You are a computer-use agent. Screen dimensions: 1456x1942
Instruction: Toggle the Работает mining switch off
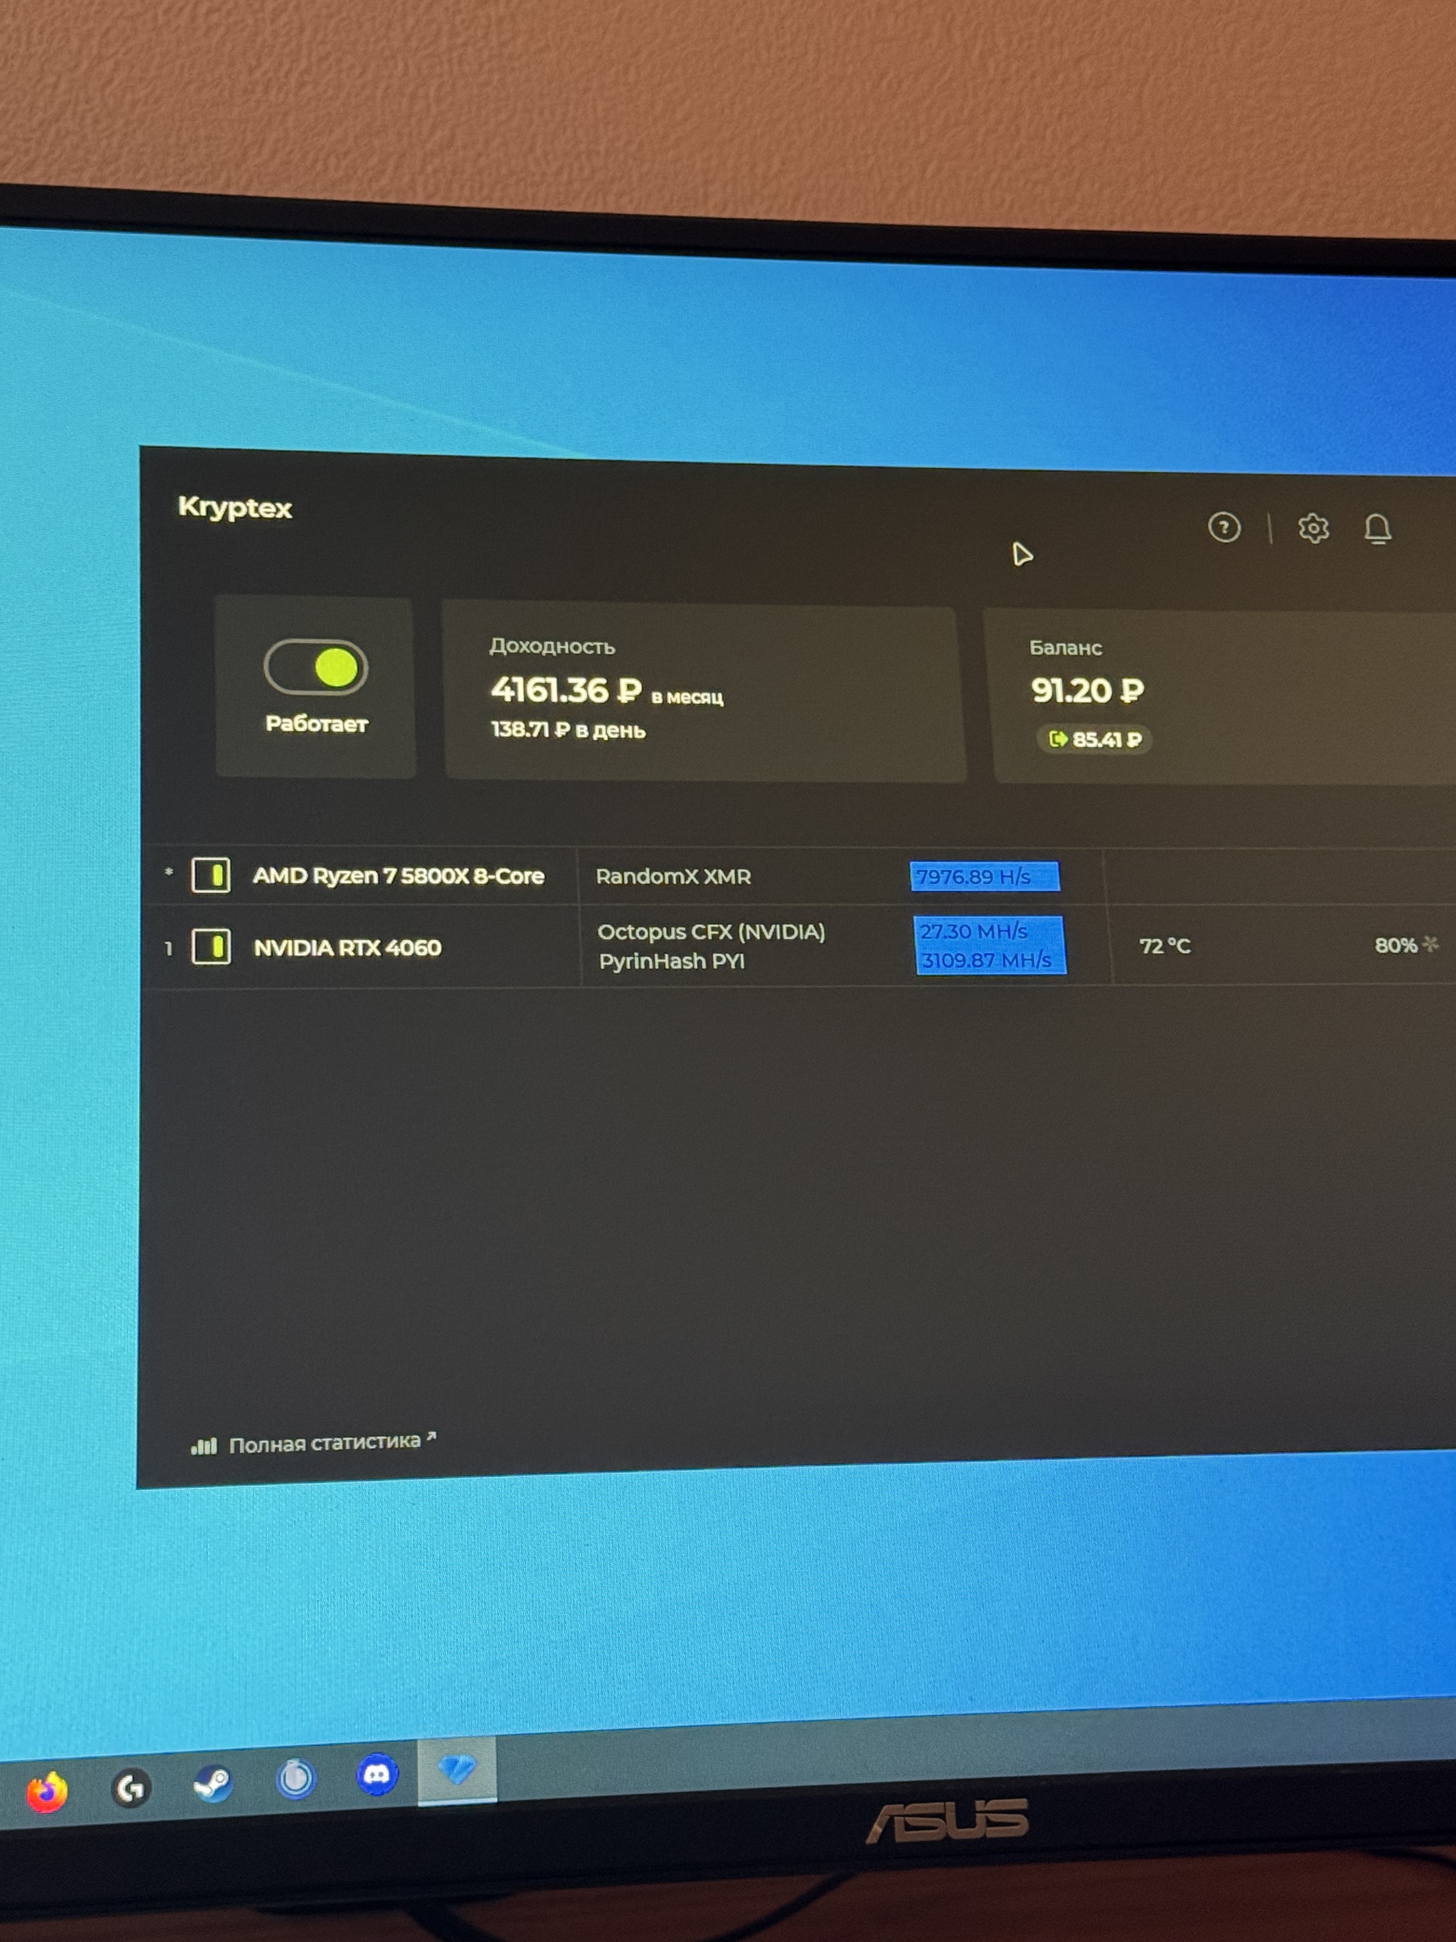[316, 667]
